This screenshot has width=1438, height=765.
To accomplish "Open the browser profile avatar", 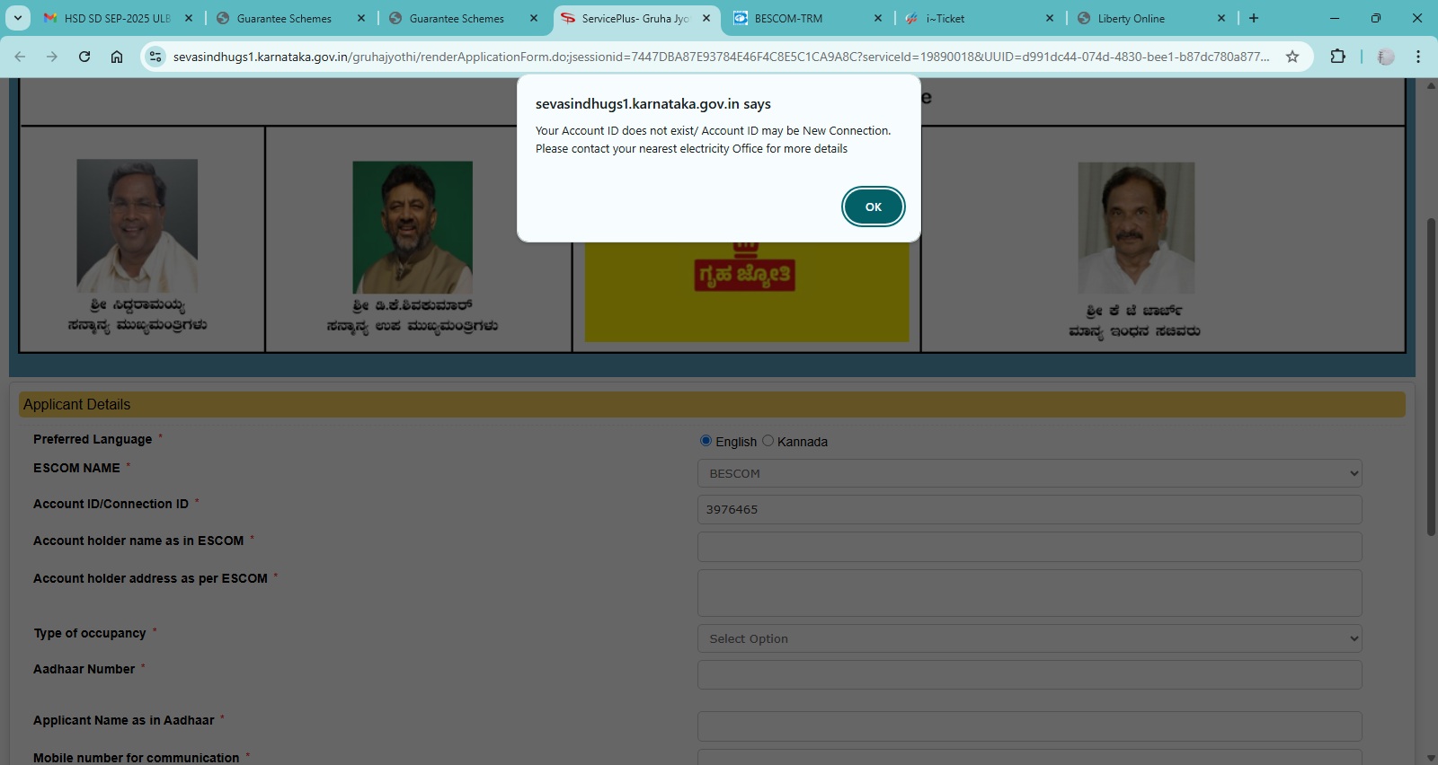I will click(1386, 57).
